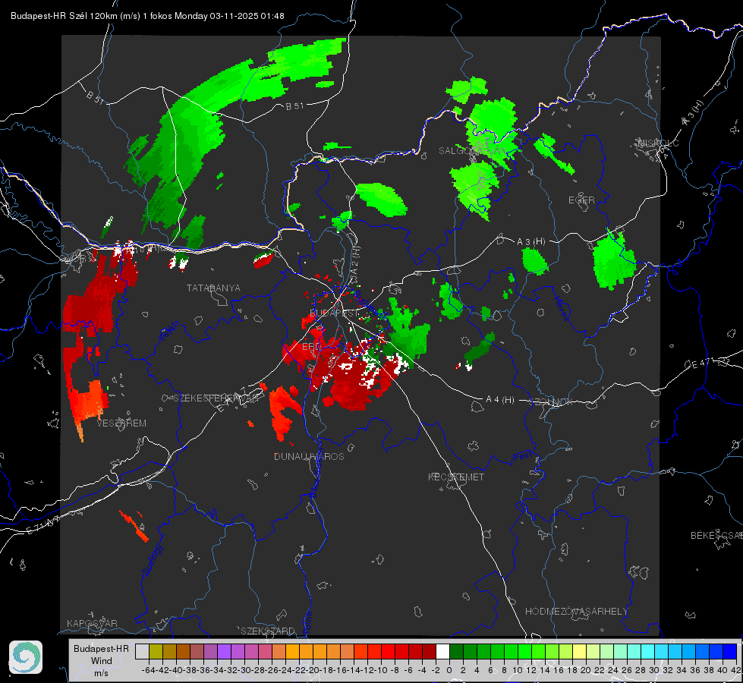Select the blue 'Pest' county label

tap(522, 457)
